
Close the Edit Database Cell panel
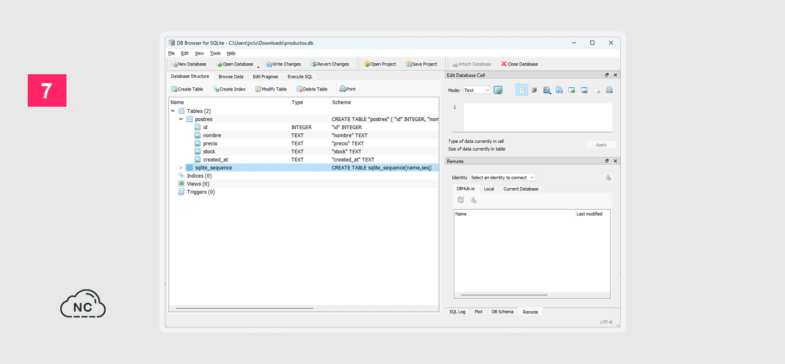click(x=615, y=75)
